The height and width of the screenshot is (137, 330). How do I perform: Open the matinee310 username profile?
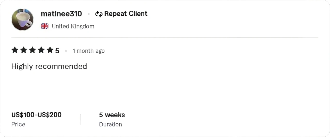(x=61, y=14)
